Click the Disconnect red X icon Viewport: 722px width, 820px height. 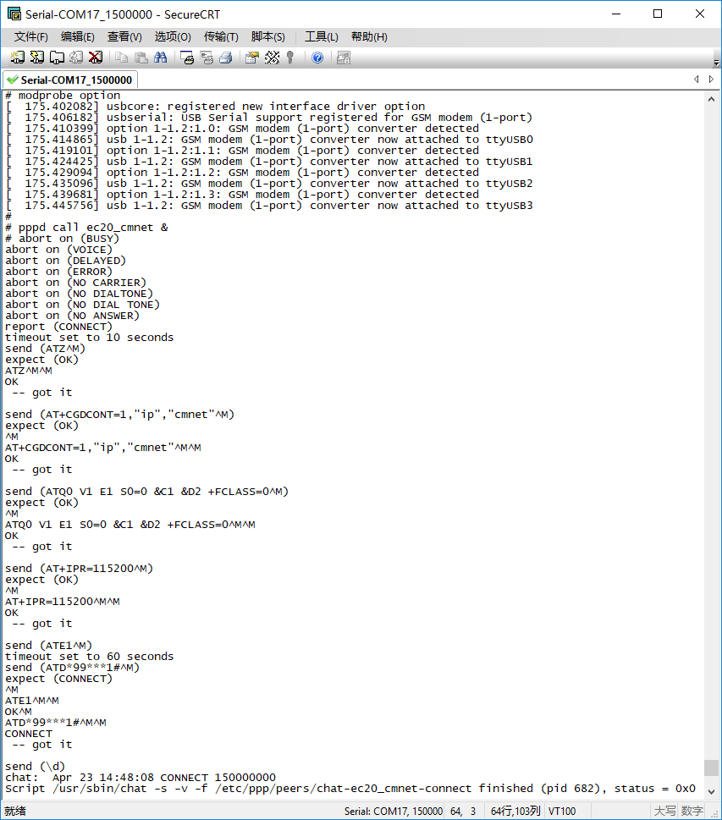click(95, 58)
